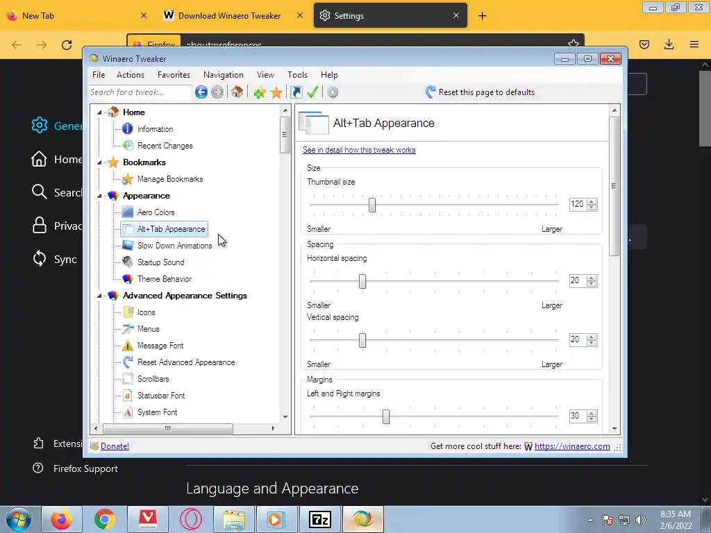Increase Thumbnail size with up stepper arrow

point(592,202)
